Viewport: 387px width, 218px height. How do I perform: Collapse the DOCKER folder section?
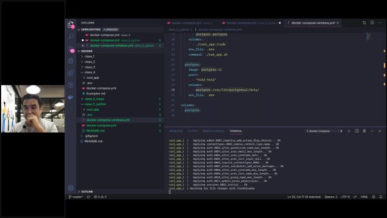click(79, 51)
